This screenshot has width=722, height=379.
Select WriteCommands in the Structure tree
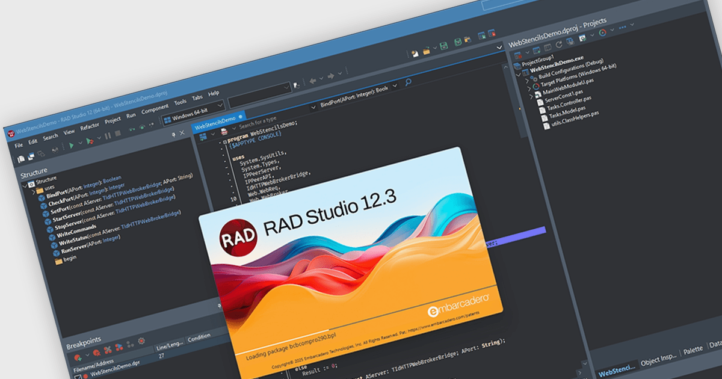tap(76, 231)
